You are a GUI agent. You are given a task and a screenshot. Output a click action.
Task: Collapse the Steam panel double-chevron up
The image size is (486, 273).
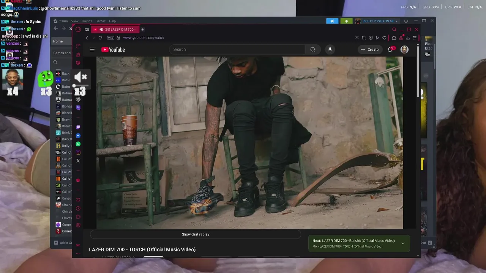pos(426,76)
